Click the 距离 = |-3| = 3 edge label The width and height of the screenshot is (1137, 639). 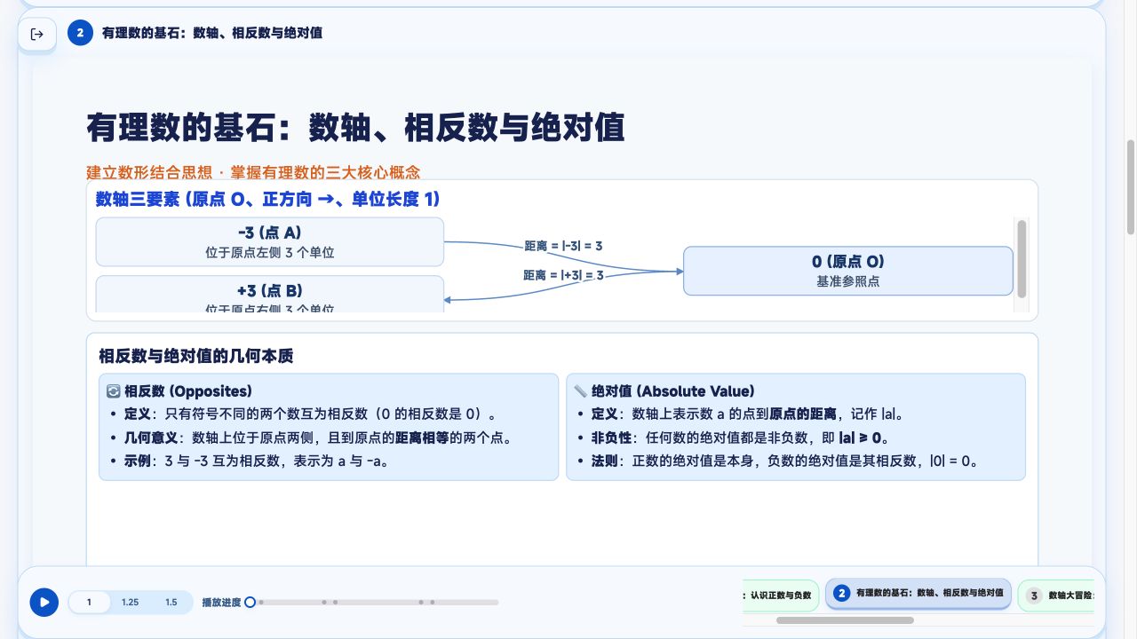(563, 246)
